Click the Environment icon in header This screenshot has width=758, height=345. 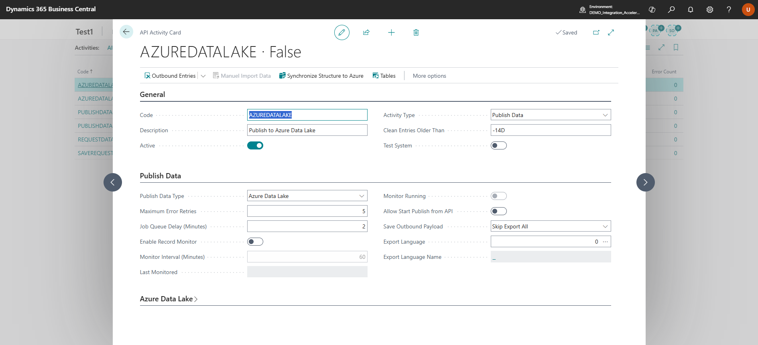click(583, 10)
